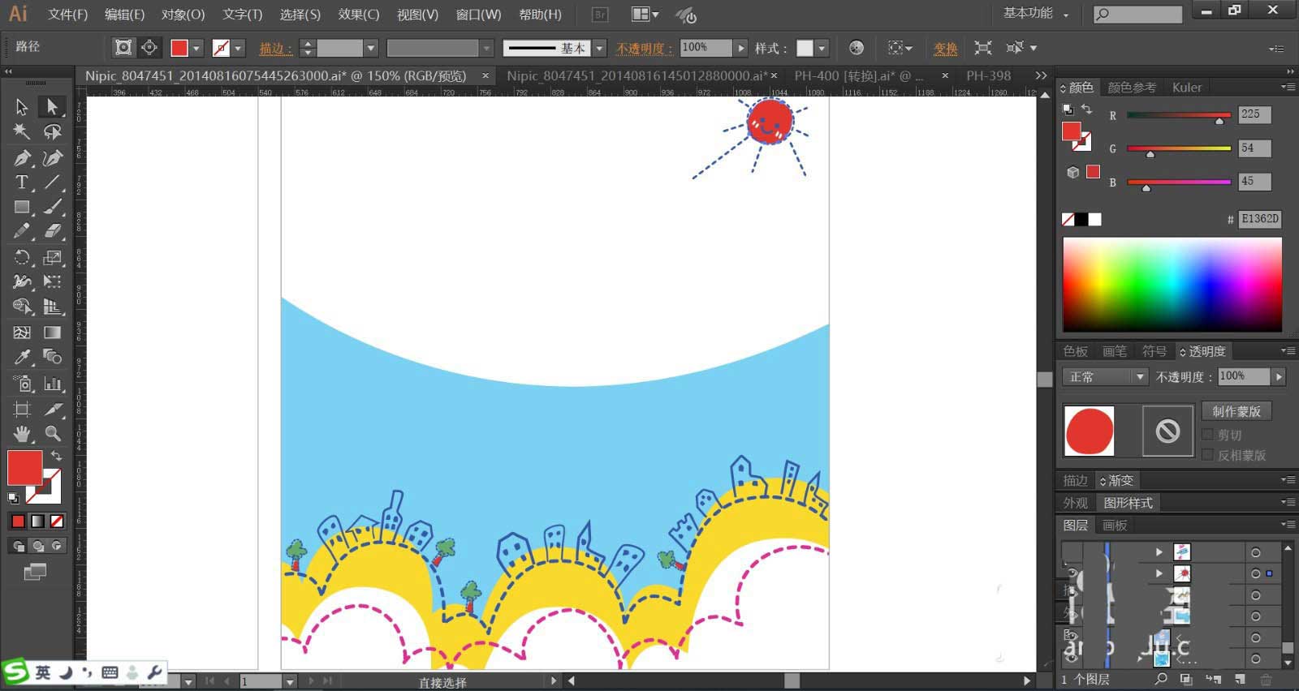Screen dimensions: 1299x691
Task: Swap fill and stroke in toolbox
Action: coord(57,457)
